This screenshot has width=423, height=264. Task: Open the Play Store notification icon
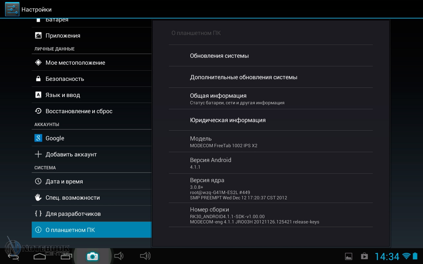[x=364, y=256]
